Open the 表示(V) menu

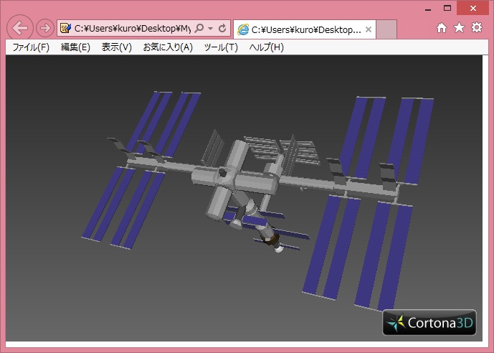coord(117,47)
